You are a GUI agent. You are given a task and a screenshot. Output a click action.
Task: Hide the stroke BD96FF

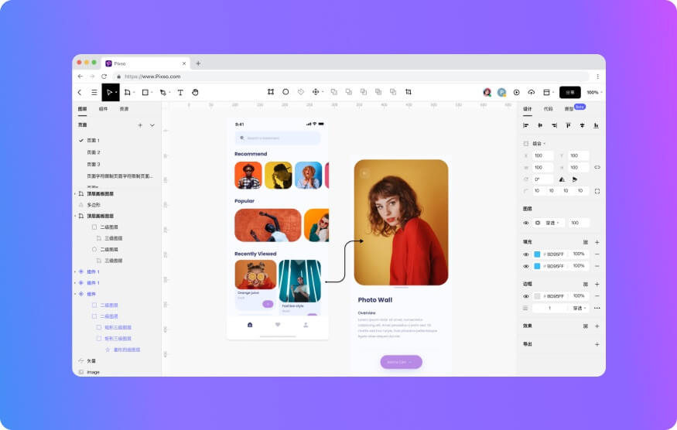[526, 297]
